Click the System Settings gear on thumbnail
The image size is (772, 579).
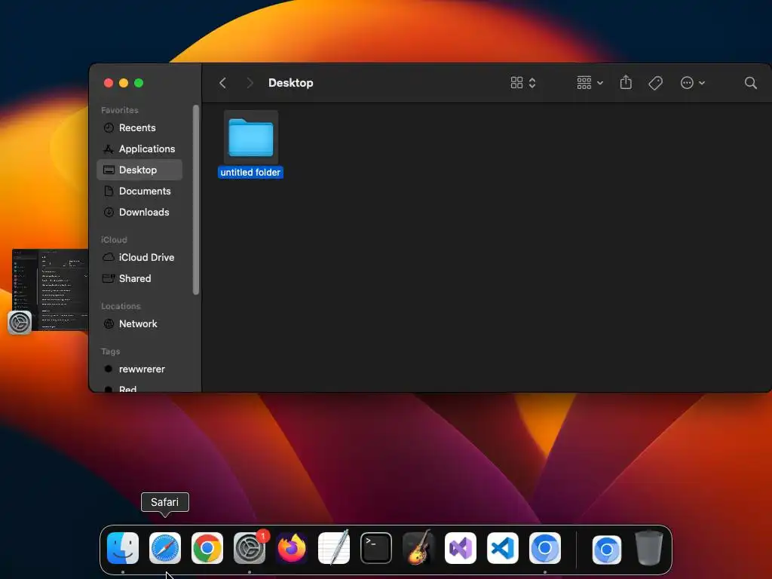click(x=20, y=323)
